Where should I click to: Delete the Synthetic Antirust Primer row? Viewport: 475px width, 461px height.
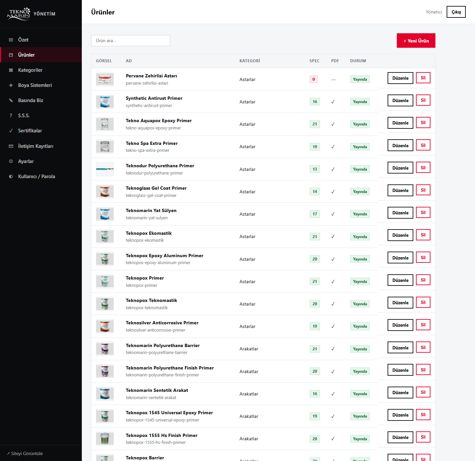click(x=423, y=100)
